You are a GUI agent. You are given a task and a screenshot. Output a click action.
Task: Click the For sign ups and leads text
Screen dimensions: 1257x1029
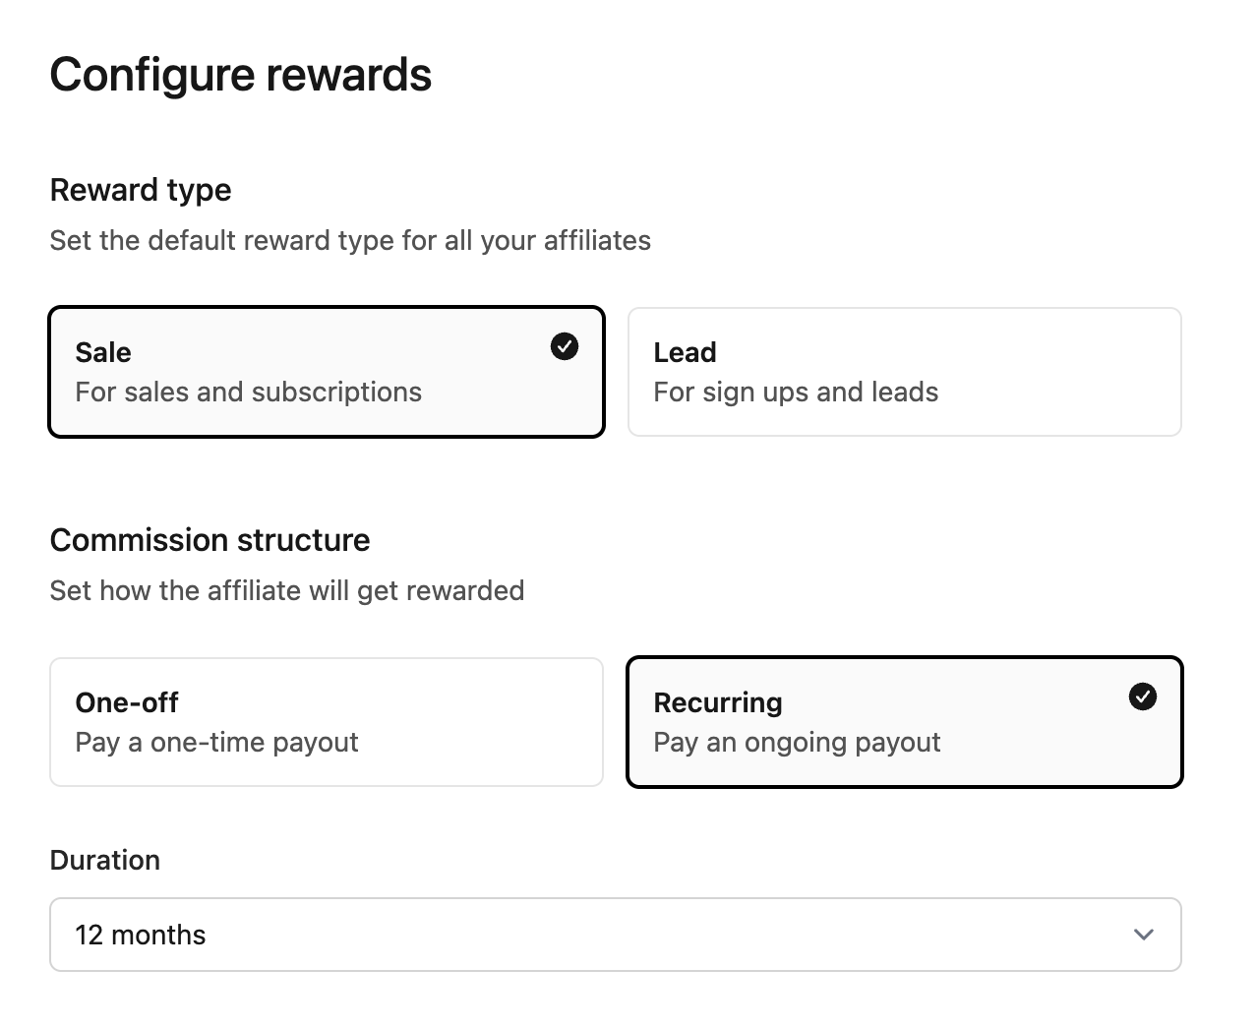click(796, 392)
